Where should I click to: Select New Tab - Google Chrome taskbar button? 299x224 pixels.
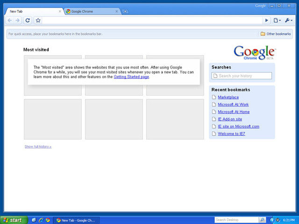76,220
